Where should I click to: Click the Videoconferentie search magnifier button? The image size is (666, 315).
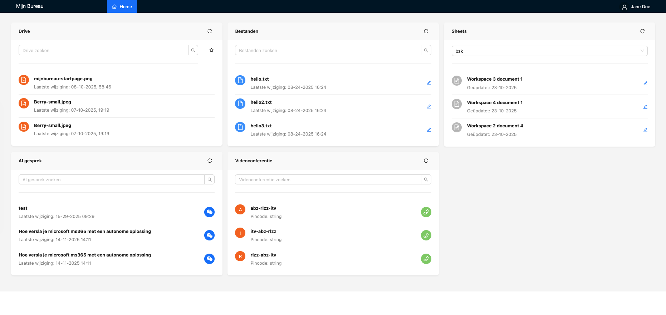pyautogui.click(x=426, y=179)
